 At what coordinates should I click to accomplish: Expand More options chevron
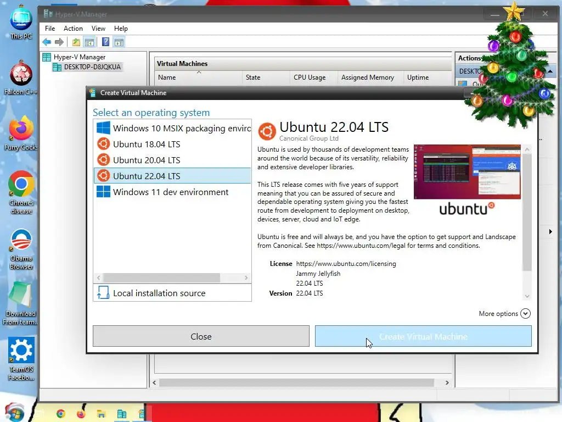pos(525,314)
